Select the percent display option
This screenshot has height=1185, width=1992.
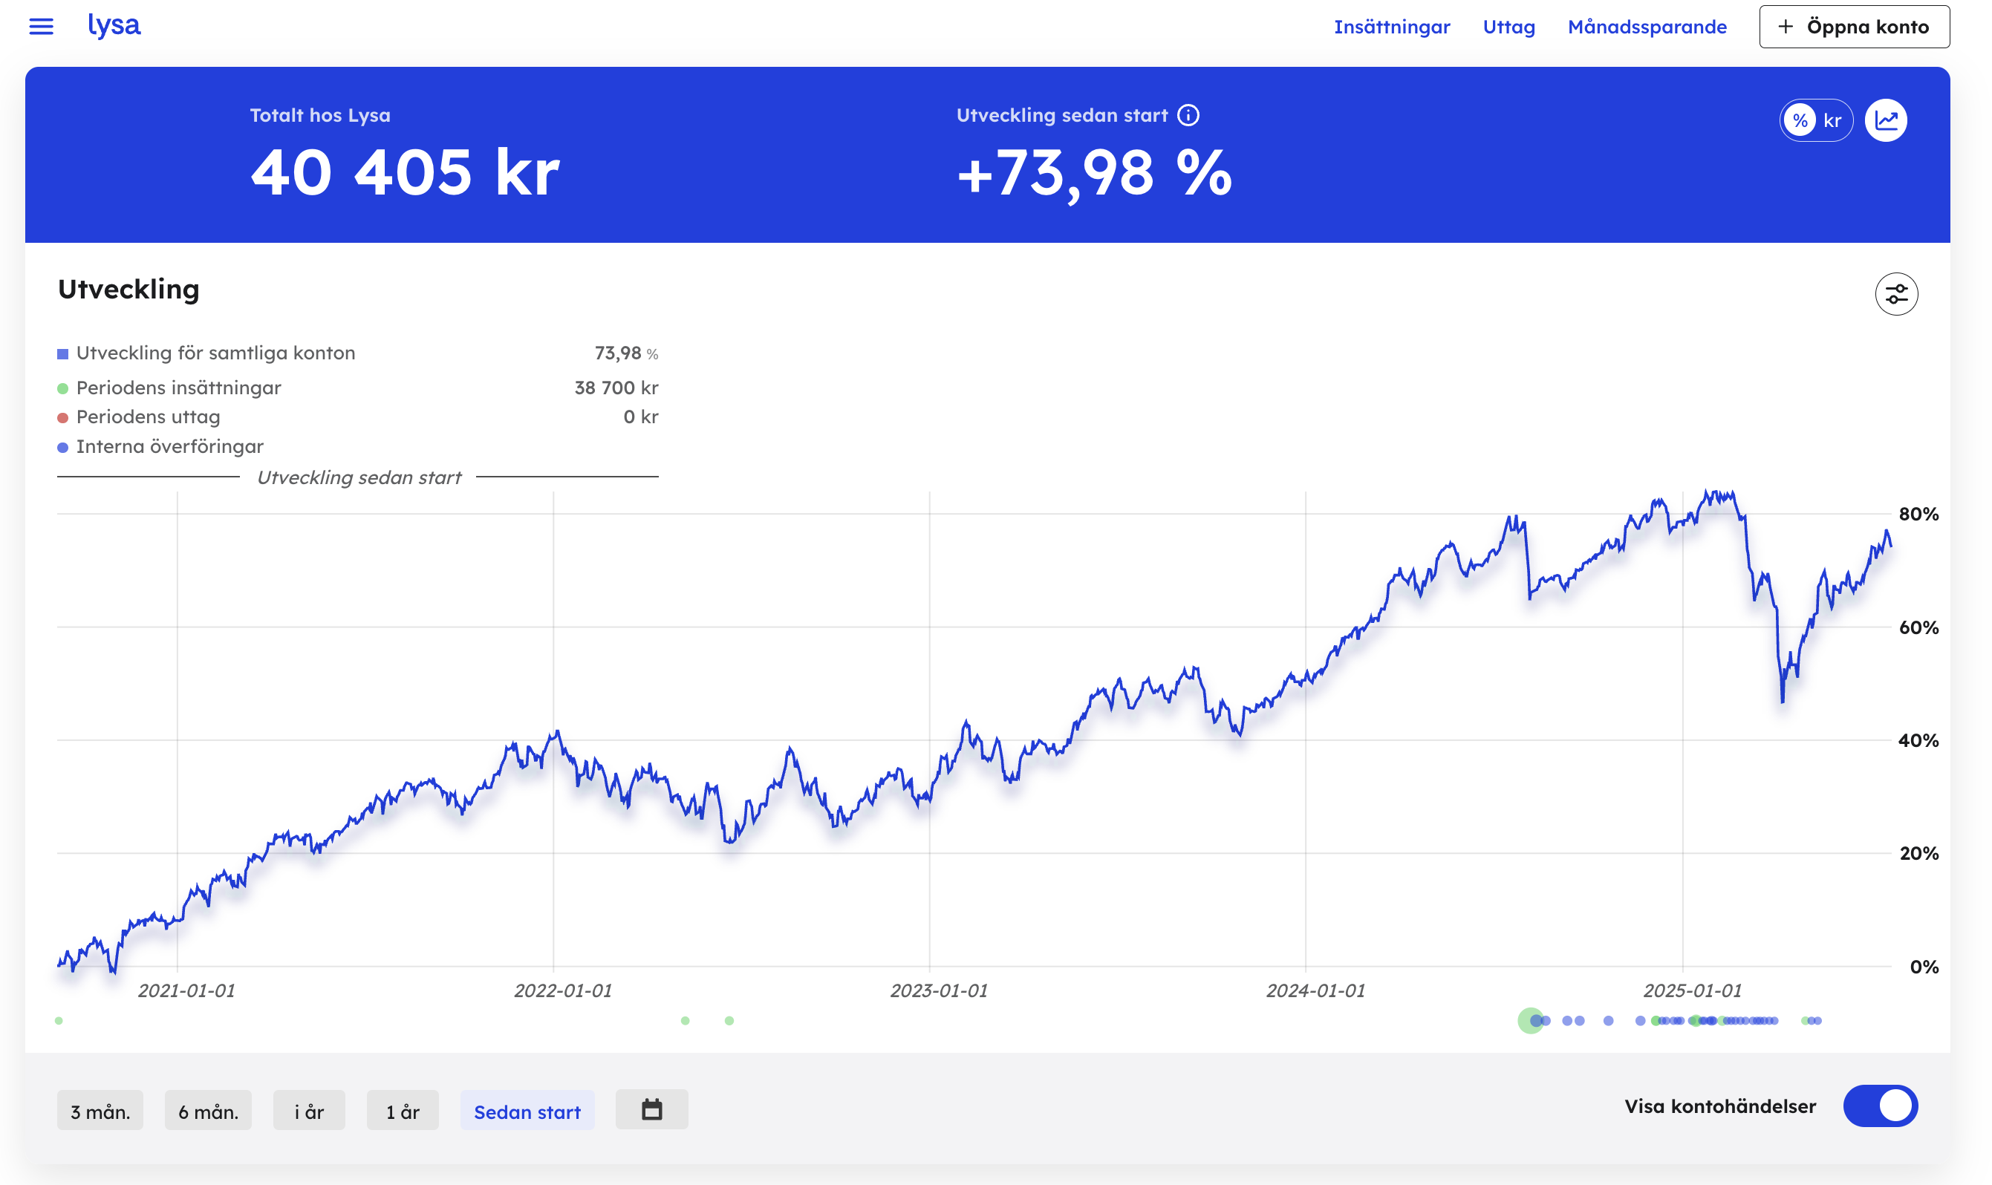1800,120
